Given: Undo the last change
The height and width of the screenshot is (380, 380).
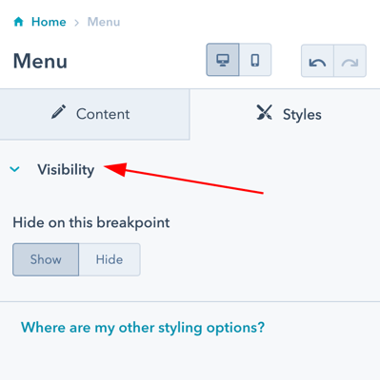Looking at the screenshot, I should pyautogui.click(x=317, y=61).
